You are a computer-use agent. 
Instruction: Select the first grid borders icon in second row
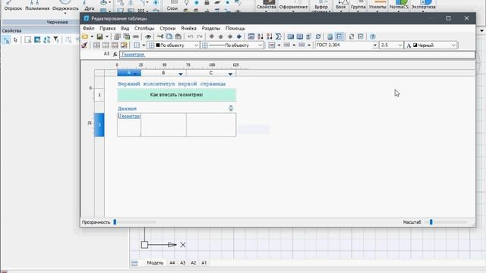coord(96,45)
